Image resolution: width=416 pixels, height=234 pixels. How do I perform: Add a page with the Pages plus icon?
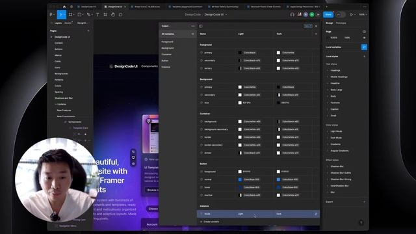point(88,31)
